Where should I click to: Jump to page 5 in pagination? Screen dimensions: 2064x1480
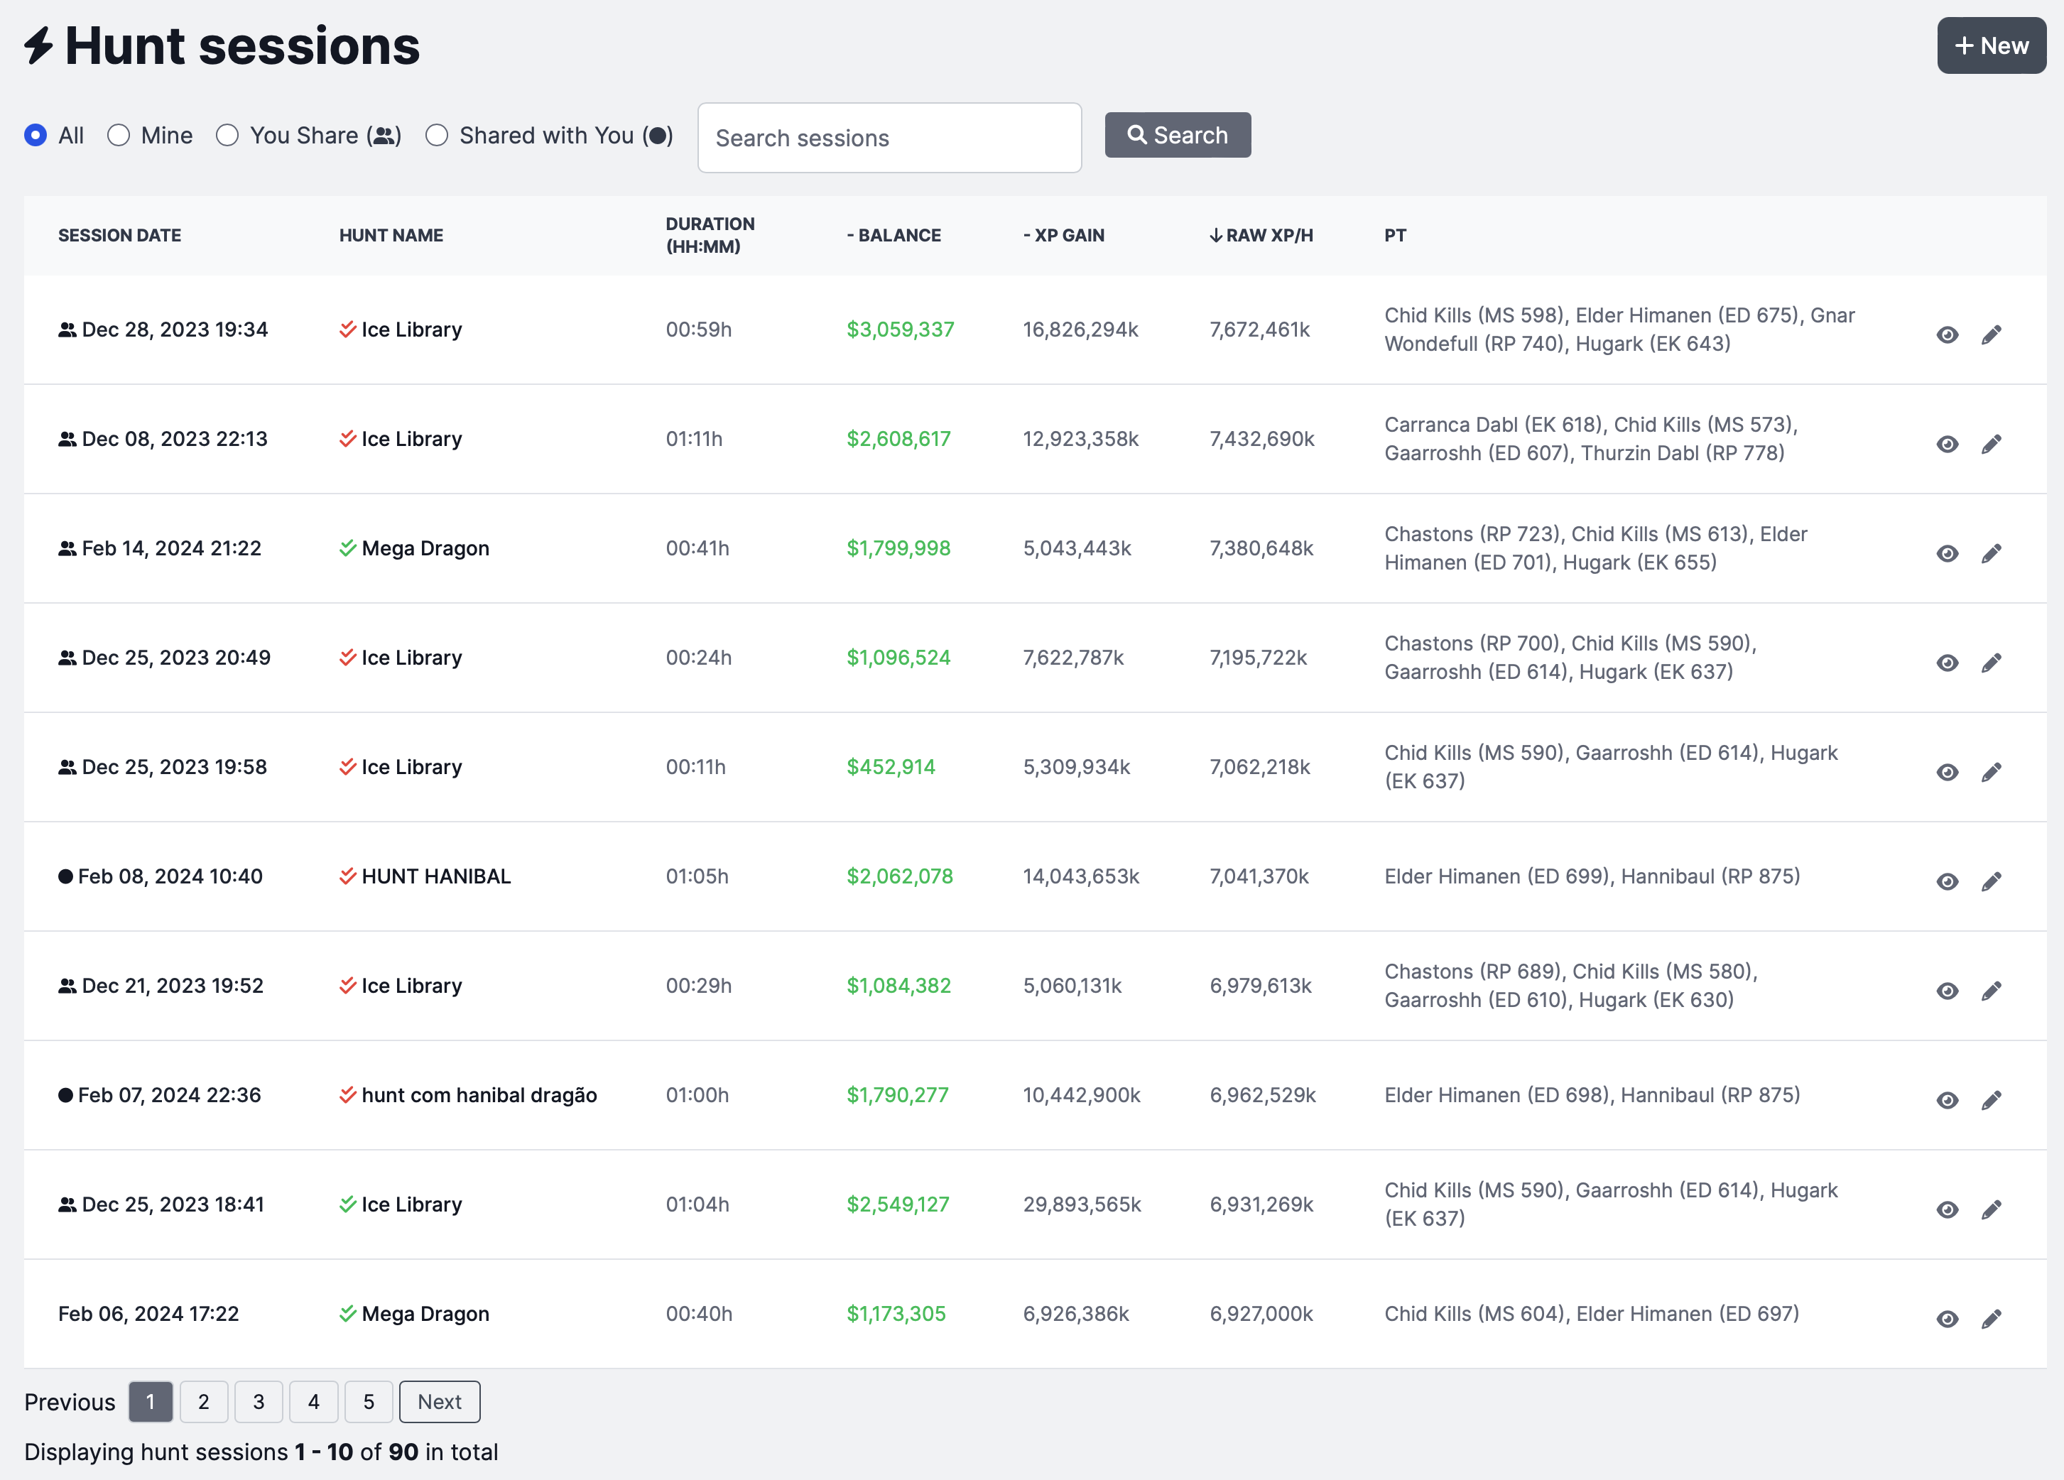[369, 1402]
